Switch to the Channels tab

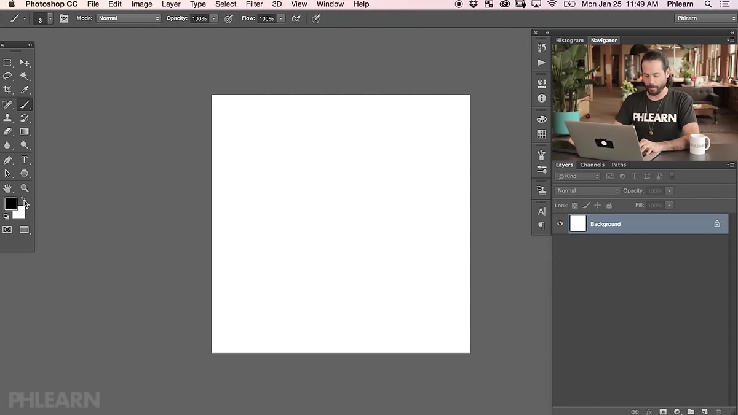tap(592, 165)
